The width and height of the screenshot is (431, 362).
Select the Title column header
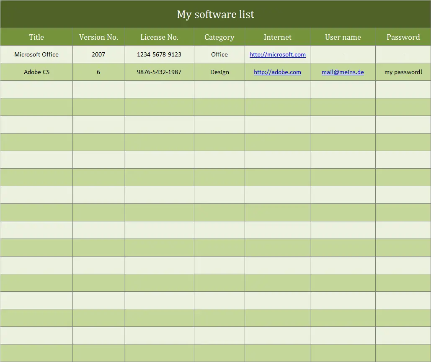[36, 37]
